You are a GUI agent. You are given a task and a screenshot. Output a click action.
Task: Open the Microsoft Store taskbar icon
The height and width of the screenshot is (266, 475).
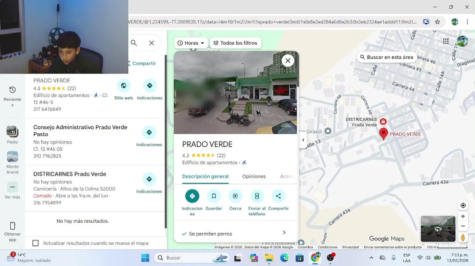(299, 258)
